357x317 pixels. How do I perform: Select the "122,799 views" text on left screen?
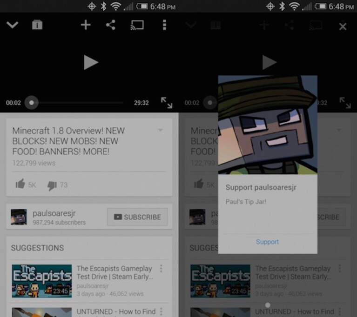(x=34, y=163)
